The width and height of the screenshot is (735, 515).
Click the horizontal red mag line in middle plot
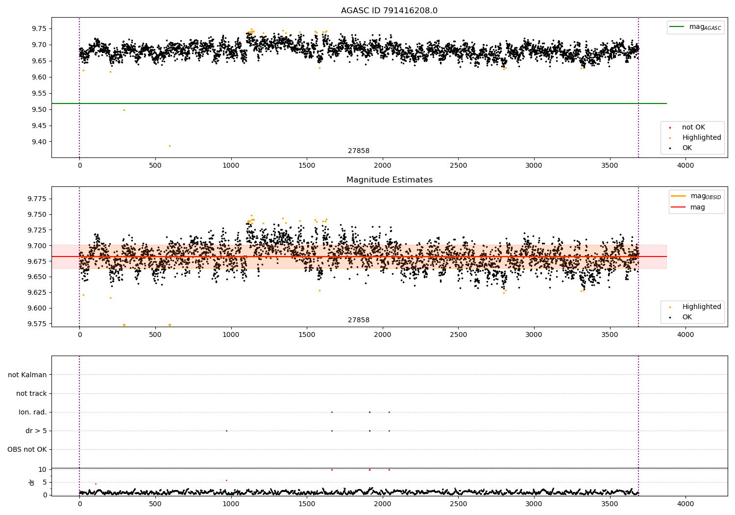(x=359, y=257)
